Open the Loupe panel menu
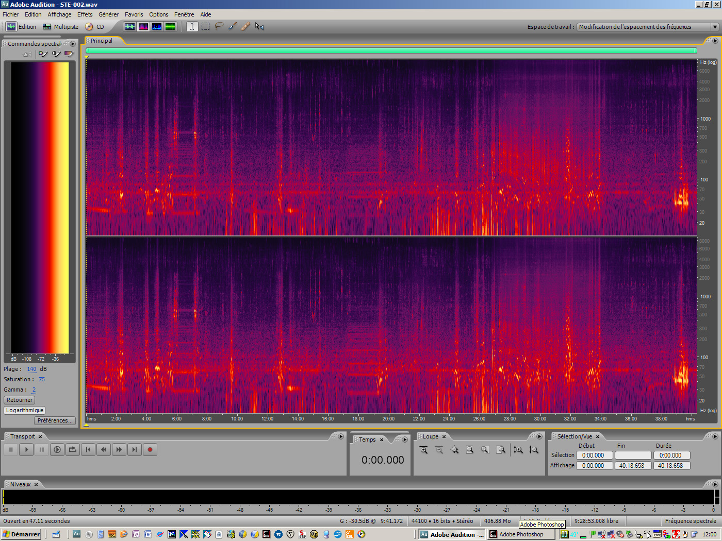The width and height of the screenshot is (722, 541). (x=539, y=436)
